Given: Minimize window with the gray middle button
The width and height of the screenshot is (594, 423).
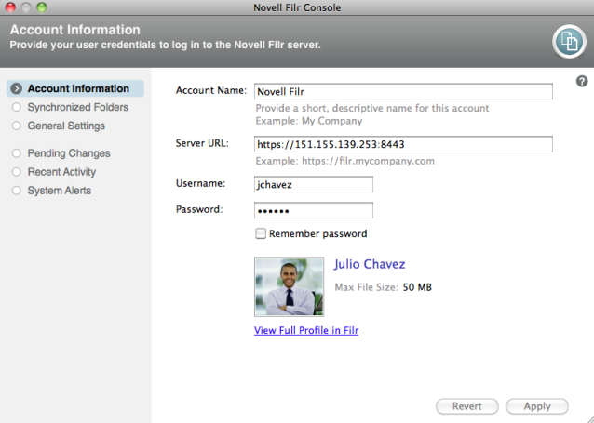Looking at the screenshot, I should point(26,7).
